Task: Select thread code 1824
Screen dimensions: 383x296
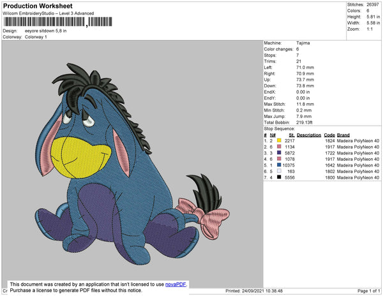Action: click(x=330, y=141)
